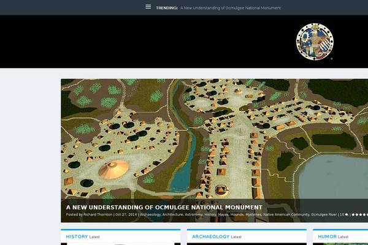This screenshot has width=368, height=245.
Task: Click the 'TRENDING:' label in the top bar
Action: tap(167, 8)
